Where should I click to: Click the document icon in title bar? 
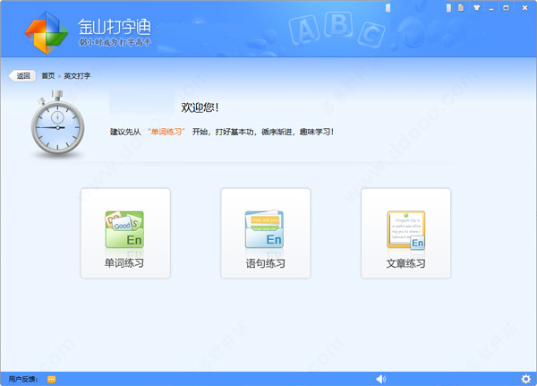pyautogui.click(x=461, y=7)
